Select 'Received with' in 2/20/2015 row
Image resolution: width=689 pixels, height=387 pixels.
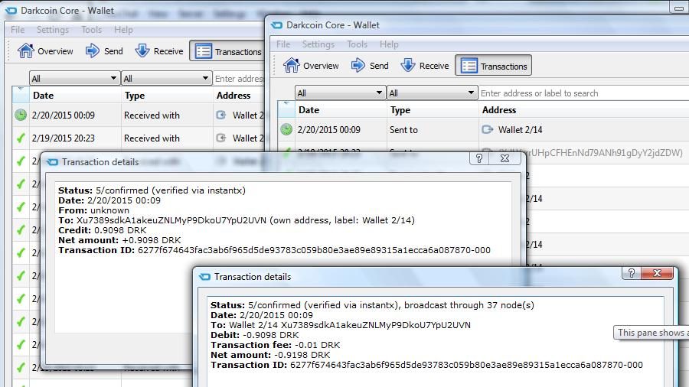[152, 115]
